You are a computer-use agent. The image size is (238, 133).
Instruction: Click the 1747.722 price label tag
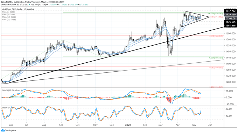[x=230, y=11]
